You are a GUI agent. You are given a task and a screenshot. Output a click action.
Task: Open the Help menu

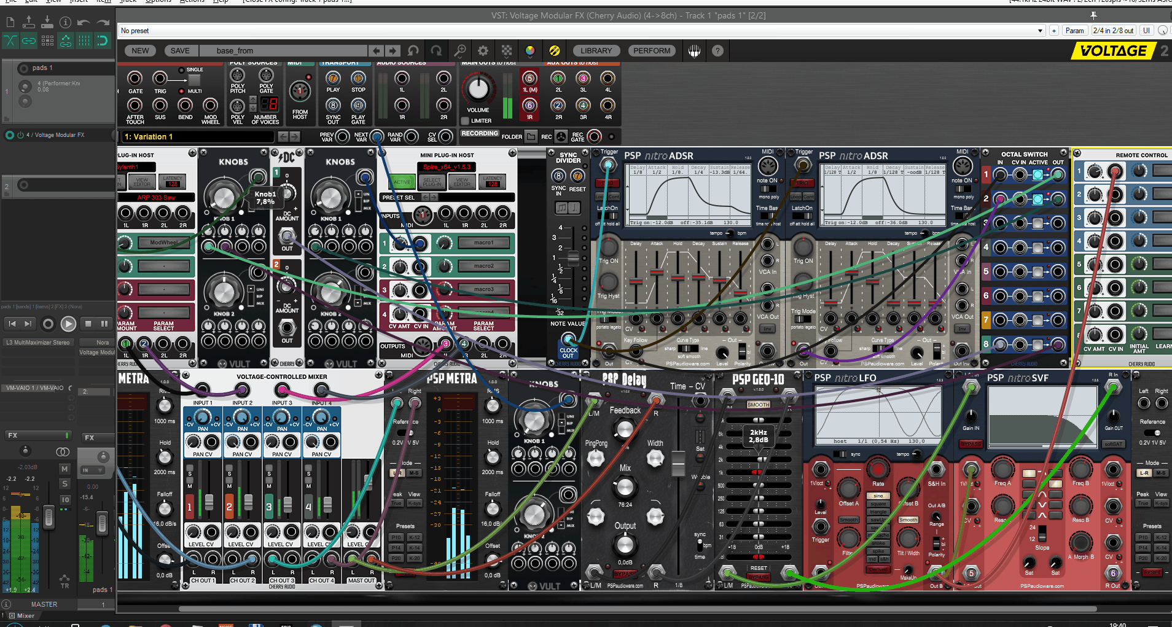[x=221, y=2]
